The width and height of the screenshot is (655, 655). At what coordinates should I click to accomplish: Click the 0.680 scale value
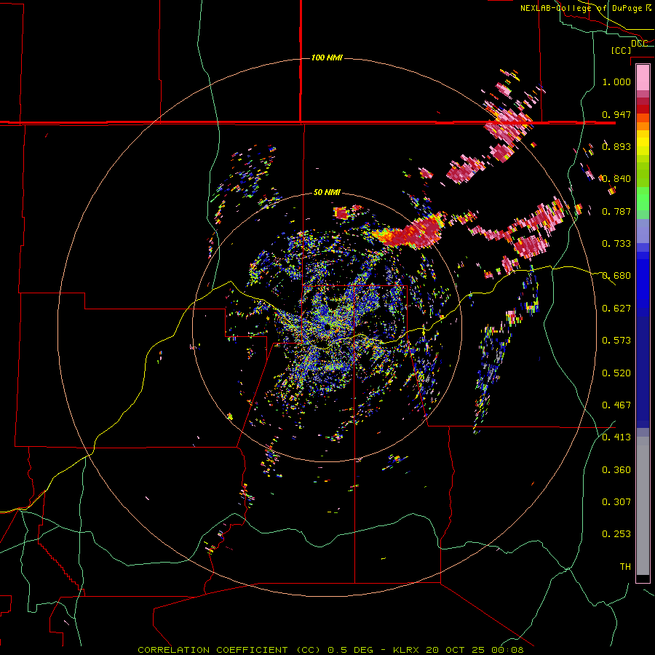click(x=616, y=276)
